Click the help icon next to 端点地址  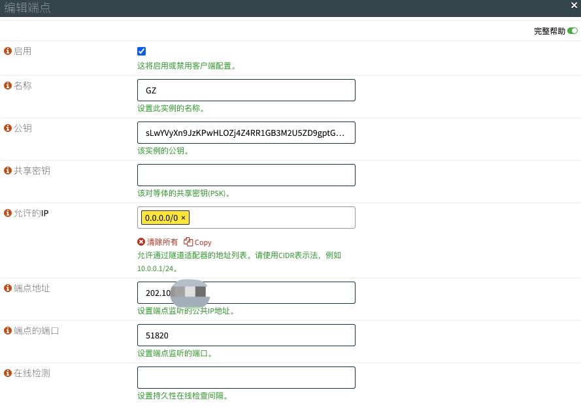pyautogui.click(x=8, y=288)
